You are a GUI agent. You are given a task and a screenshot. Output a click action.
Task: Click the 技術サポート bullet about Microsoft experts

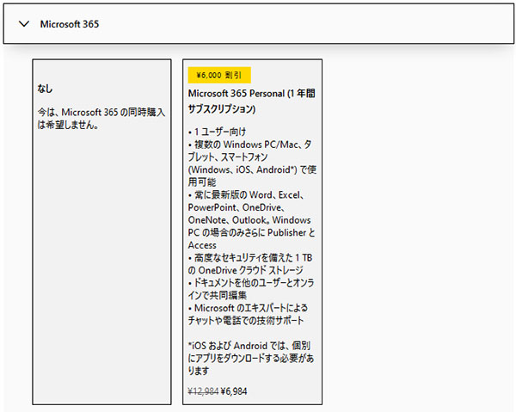click(x=248, y=314)
